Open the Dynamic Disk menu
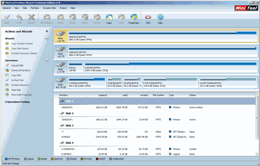This screenshot has height=166, width=260. [49, 8]
